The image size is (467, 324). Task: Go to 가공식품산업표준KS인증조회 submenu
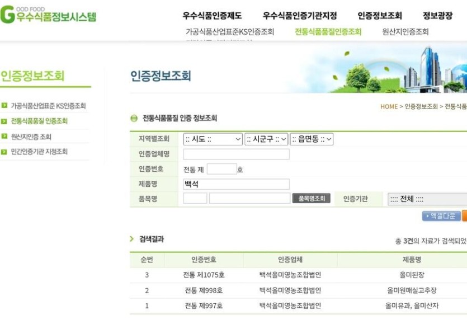(x=230, y=32)
